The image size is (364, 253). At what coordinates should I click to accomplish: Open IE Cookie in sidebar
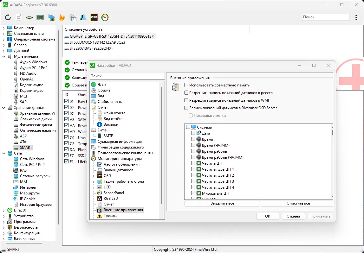pyautogui.click(x=28, y=199)
